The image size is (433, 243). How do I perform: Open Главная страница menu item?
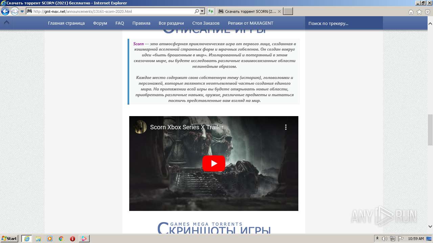click(x=66, y=23)
